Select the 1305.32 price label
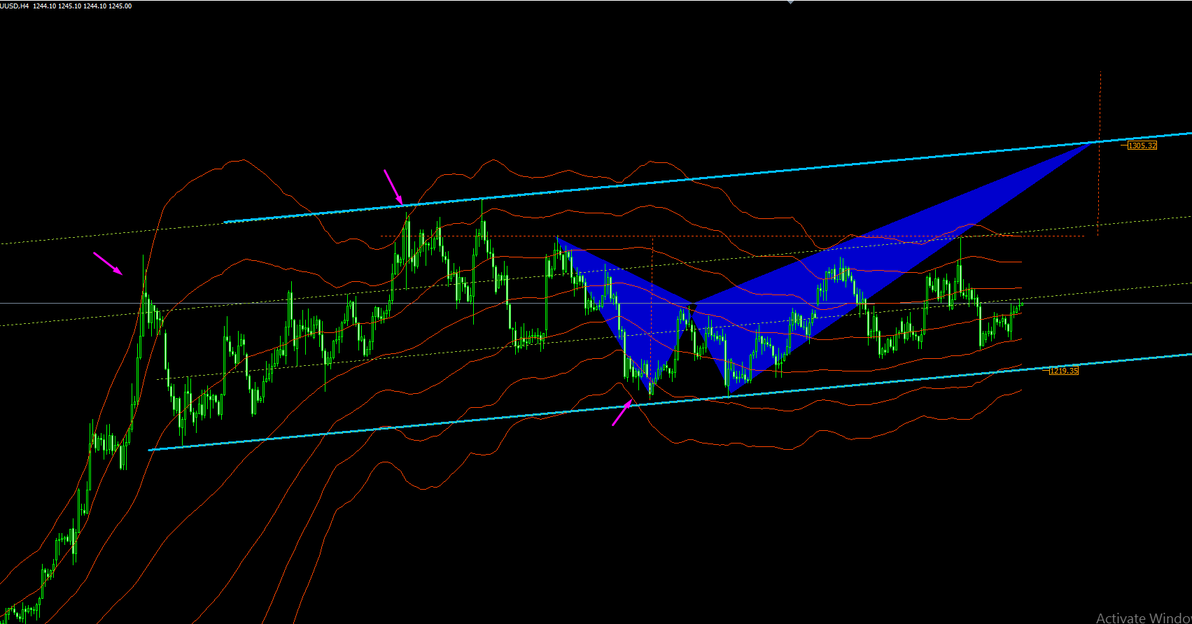This screenshot has width=1192, height=624. click(1142, 146)
